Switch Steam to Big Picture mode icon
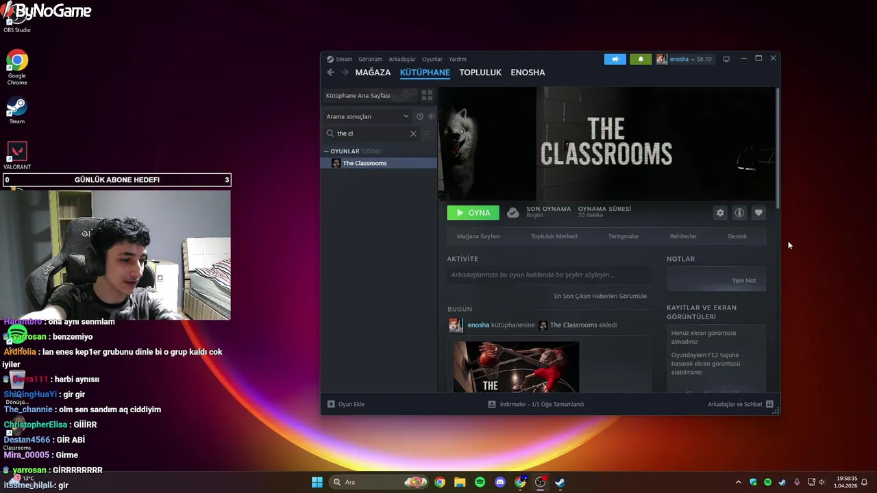877x493 pixels. point(726,60)
